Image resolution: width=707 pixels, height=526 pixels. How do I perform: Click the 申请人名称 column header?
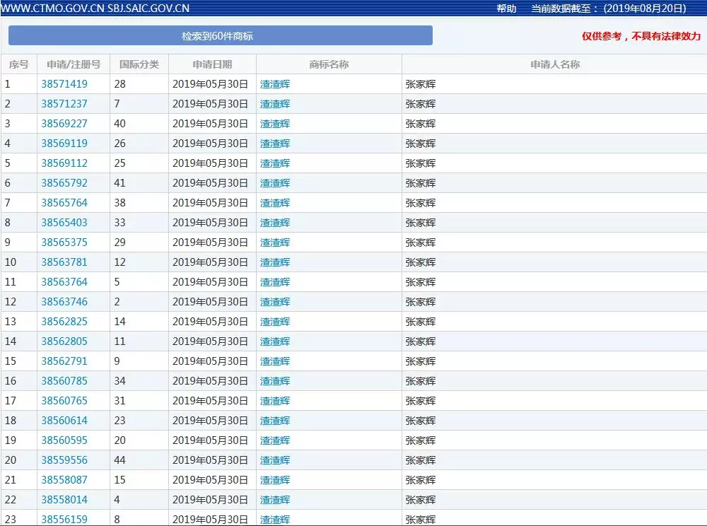point(555,64)
